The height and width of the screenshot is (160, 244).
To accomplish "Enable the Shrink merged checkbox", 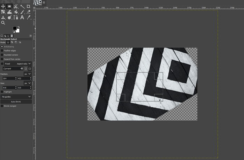I will click(2, 106).
